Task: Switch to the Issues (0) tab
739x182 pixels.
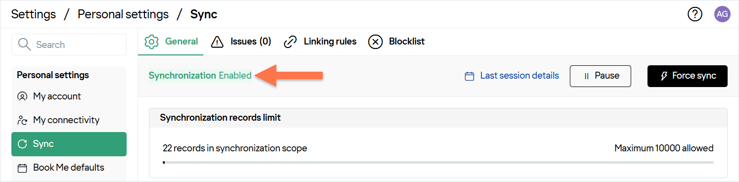Action: (x=241, y=42)
